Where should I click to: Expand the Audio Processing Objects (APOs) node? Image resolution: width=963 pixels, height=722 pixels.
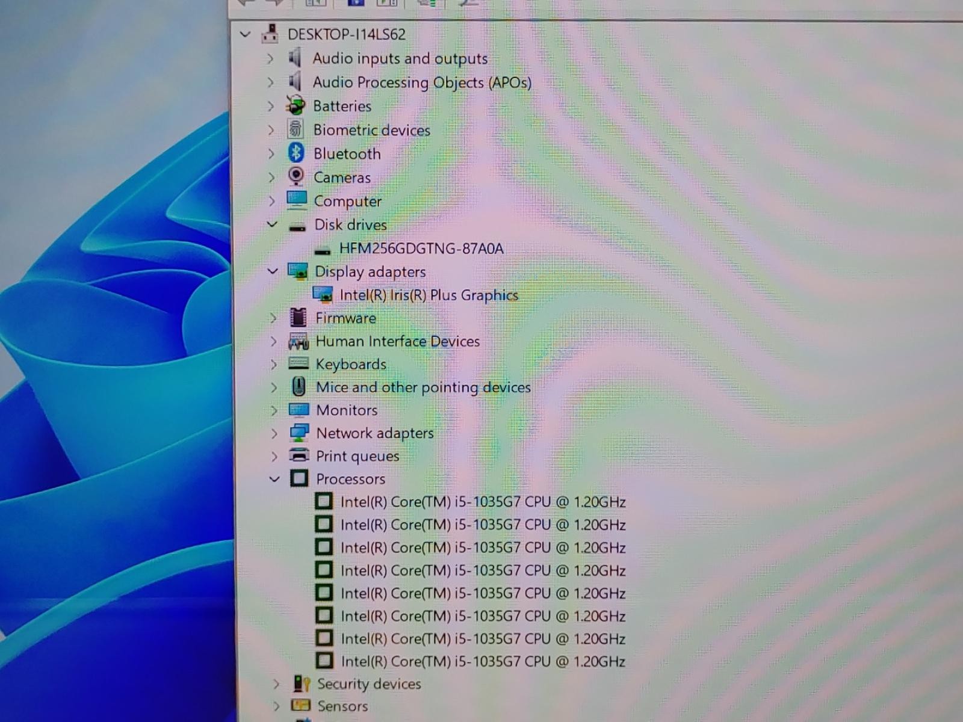point(270,82)
